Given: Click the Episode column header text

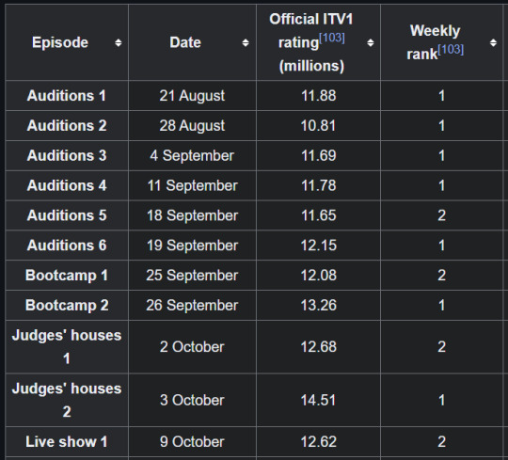Looking at the screenshot, I should pos(60,42).
